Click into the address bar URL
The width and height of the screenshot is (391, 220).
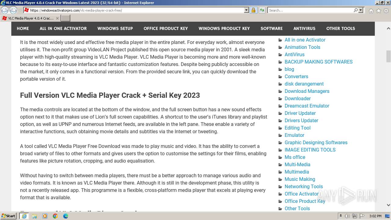click(x=134, y=10)
